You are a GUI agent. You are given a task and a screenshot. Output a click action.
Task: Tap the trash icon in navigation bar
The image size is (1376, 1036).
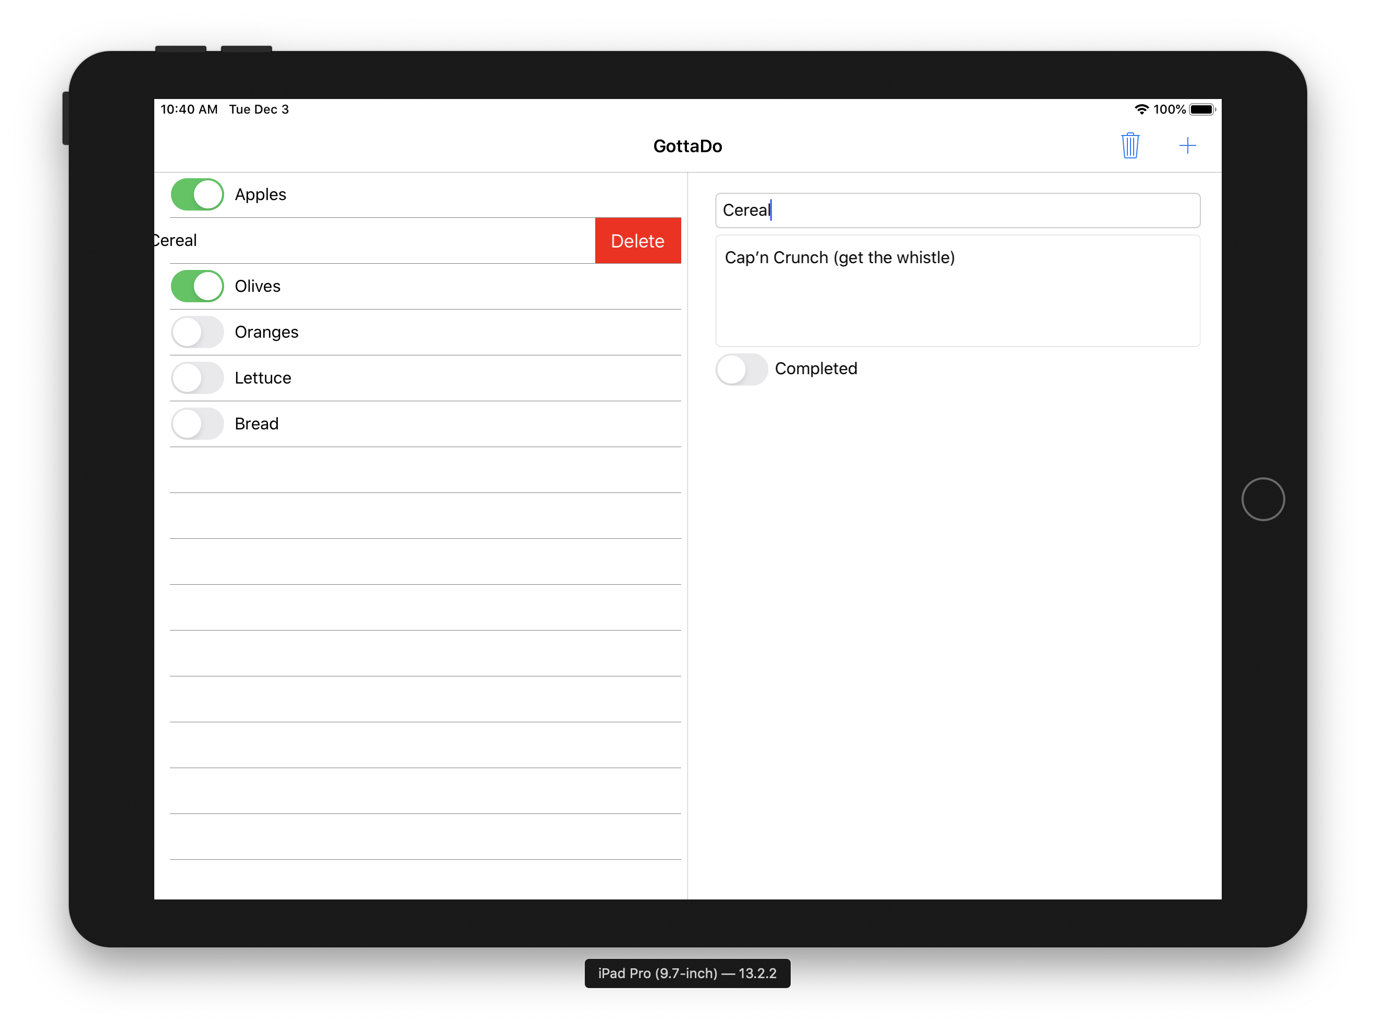click(x=1129, y=146)
